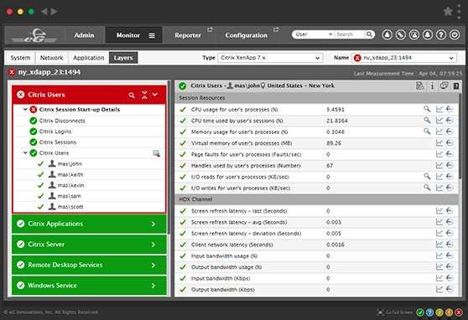Open the user profile icon in header
Viewport: 468px width, 320px height.
click(387, 35)
